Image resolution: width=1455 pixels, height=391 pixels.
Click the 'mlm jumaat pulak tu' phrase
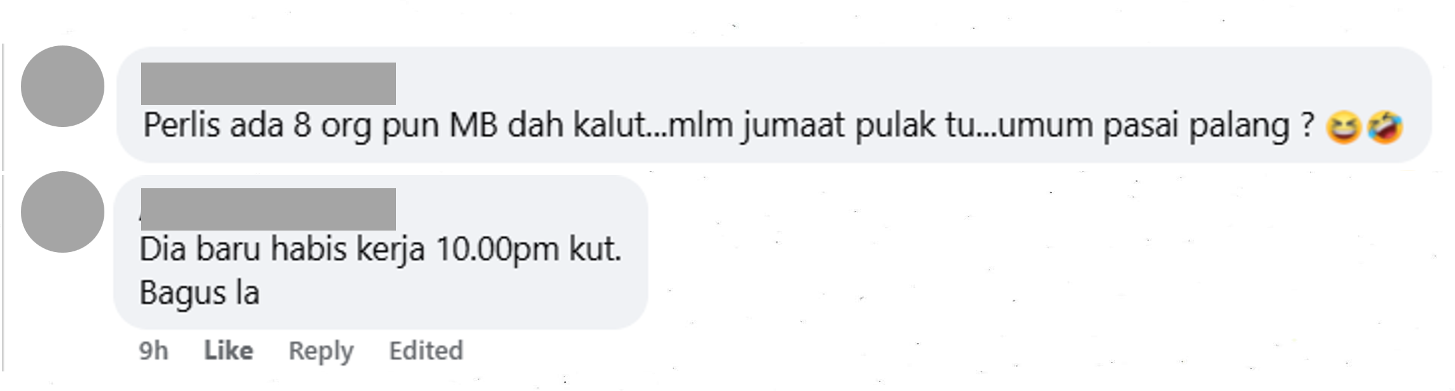coord(822,126)
